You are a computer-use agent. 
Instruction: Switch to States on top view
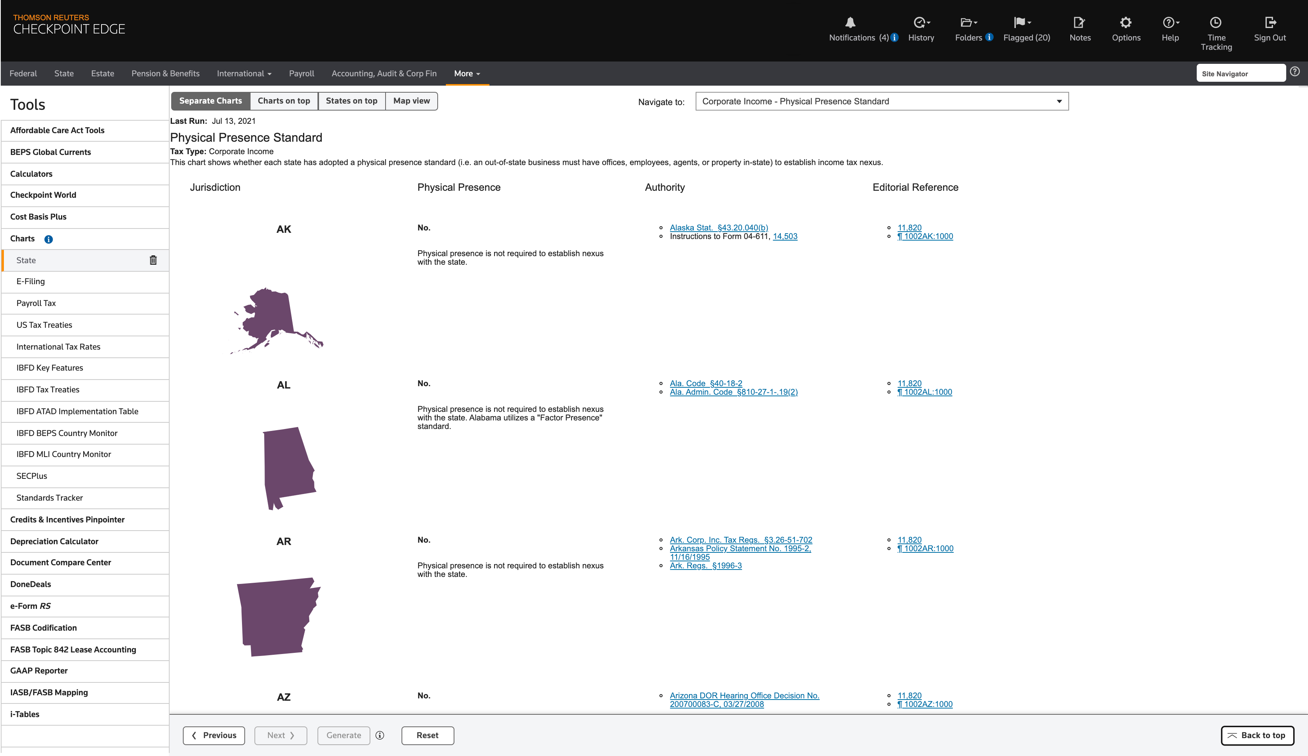[351, 101]
